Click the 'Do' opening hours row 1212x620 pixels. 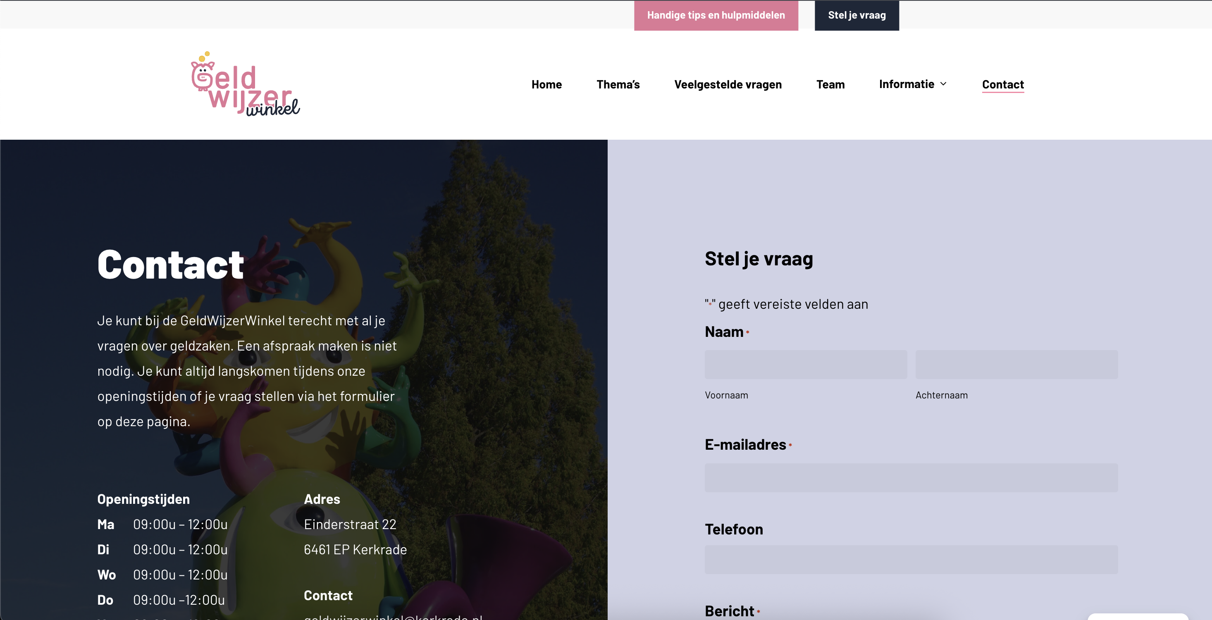(161, 600)
